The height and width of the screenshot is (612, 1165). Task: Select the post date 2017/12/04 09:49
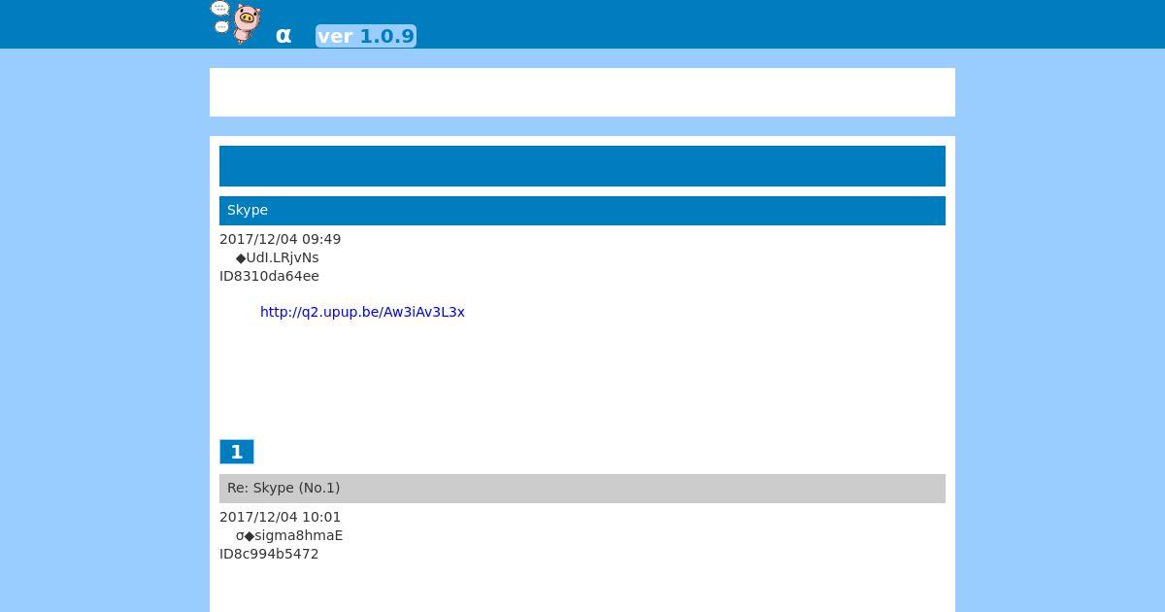click(280, 239)
